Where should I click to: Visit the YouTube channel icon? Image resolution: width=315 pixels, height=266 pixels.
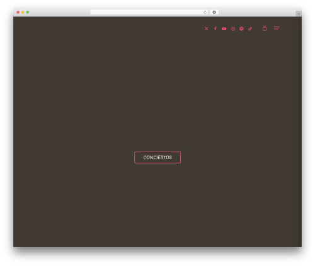[x=224, y=29]
